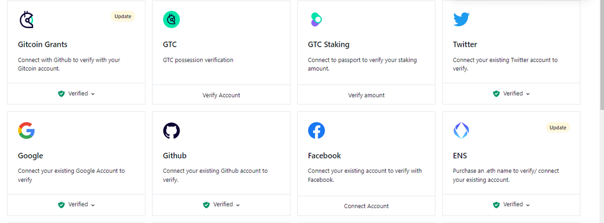604x223 pixels.
Task: Click the Github octocat icon
Action: click(x=172, y=131)
